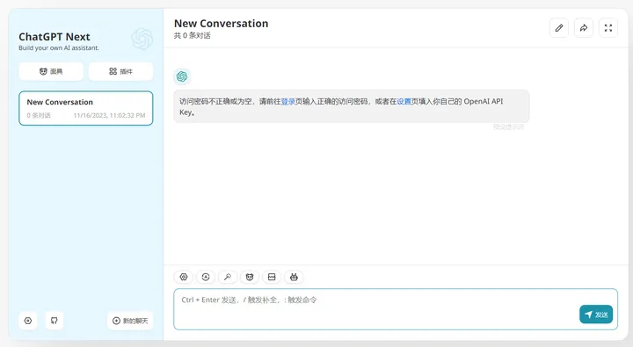Screen dimensions: 633x347
Task: Open chat settings icon above input box
Action: pos(184,277)
